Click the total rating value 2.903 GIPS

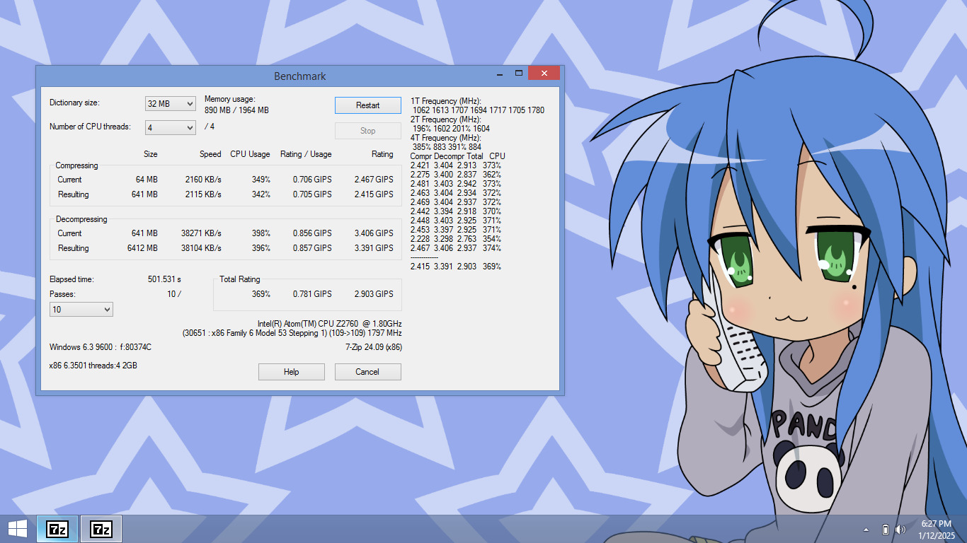[x=374, y=294]
